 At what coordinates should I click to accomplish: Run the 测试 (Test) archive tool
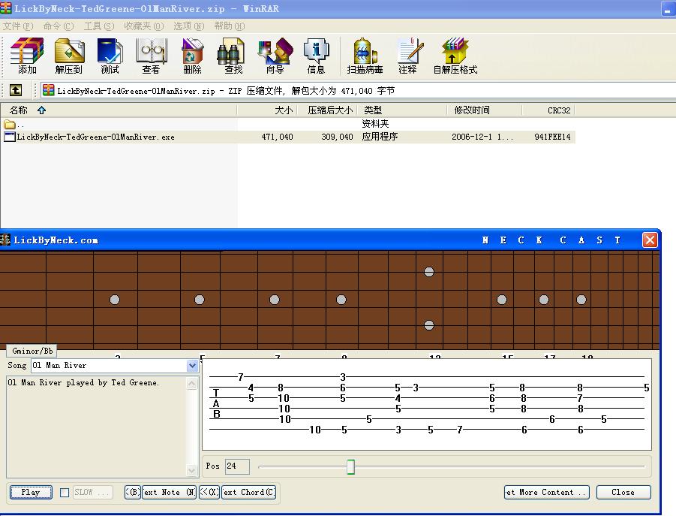click(110, 57)
